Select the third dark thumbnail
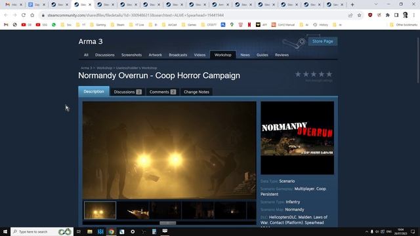The width and height of the screenshot is (420, 236). click(x=165, y=210)
